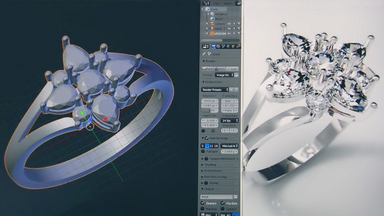Open the Render Presets dropdown
The image size is (384, 216).
(x=215, y=90)
